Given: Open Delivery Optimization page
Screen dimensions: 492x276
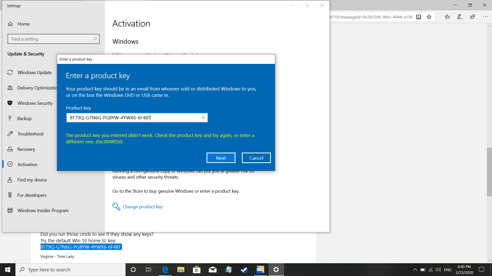Looking at the screenshot, I should (37, 88).
